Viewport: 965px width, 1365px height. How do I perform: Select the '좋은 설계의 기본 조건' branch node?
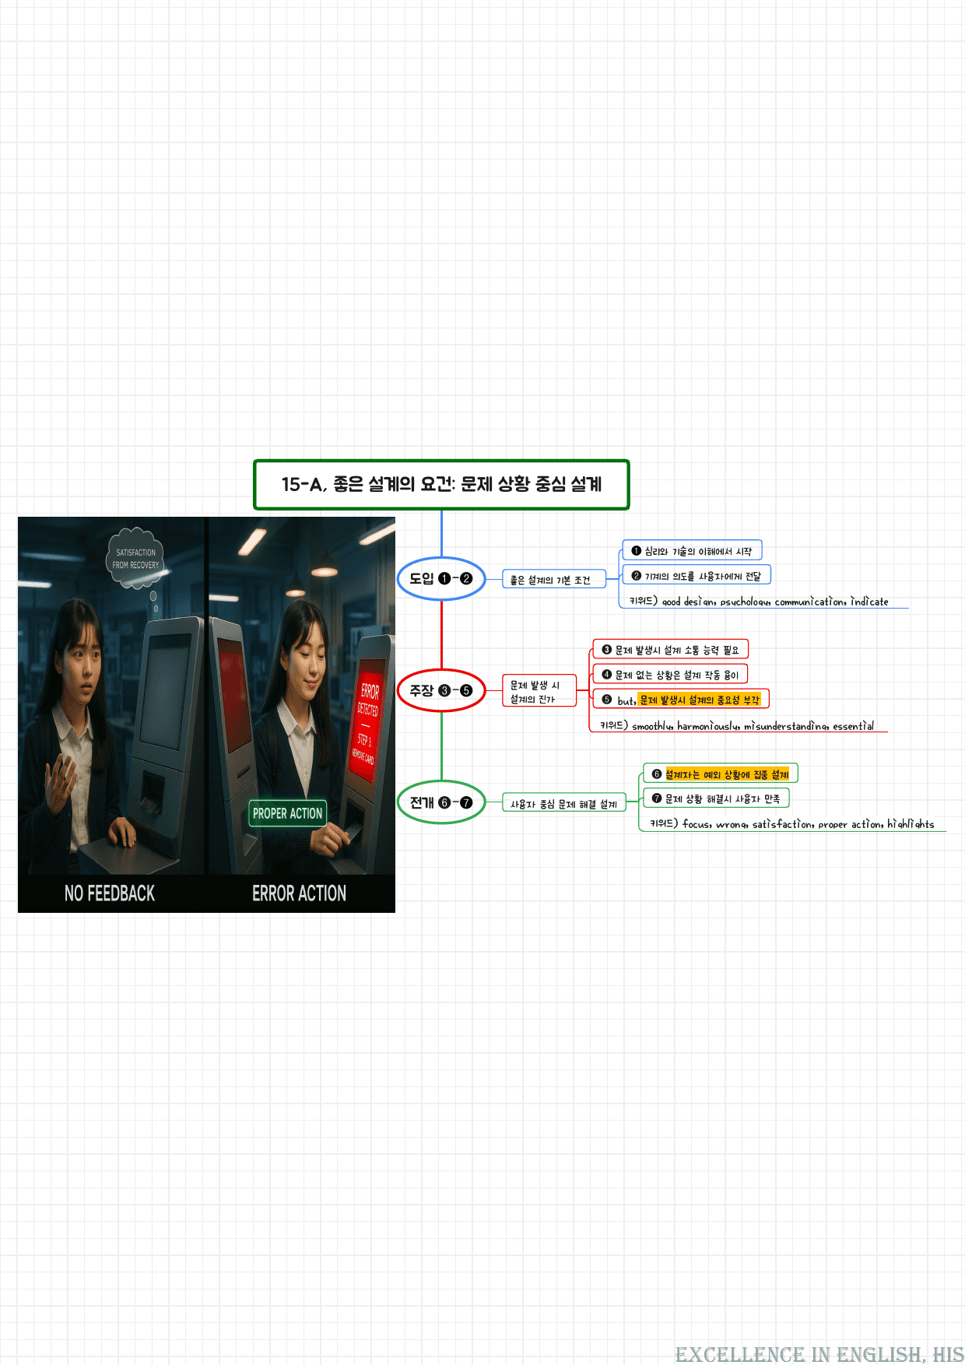click(553, 580)
